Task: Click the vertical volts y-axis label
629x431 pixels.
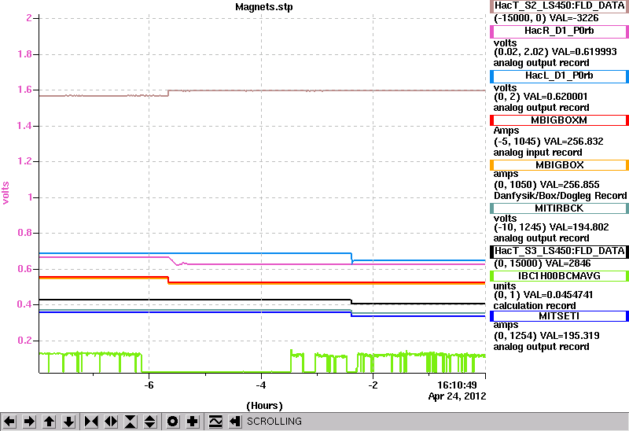Action: coord(6,193)
